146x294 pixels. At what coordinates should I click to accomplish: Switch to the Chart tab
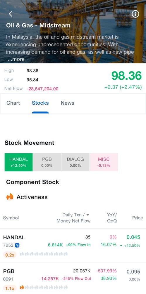coord(13,103)
